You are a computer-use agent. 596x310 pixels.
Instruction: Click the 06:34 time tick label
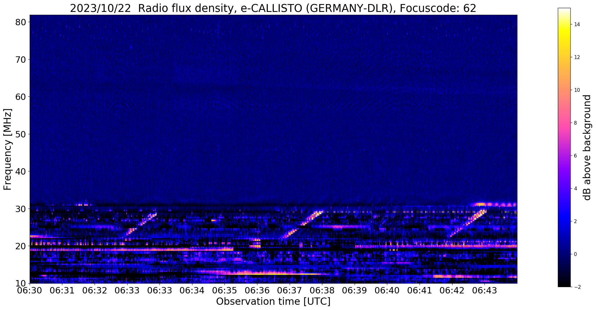(x=192, y=291)
